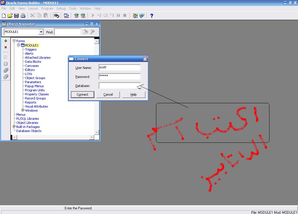Expand the Windows node in the tree
This screenshot has height=214, width=298.
pos(23,110)
